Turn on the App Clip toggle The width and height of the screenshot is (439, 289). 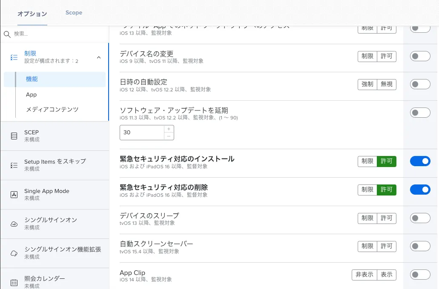[420, 275]
